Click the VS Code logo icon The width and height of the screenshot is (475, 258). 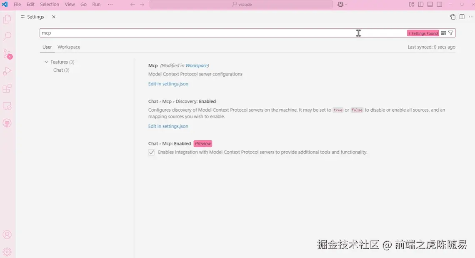pyautogui.click(x=5, y=4)
